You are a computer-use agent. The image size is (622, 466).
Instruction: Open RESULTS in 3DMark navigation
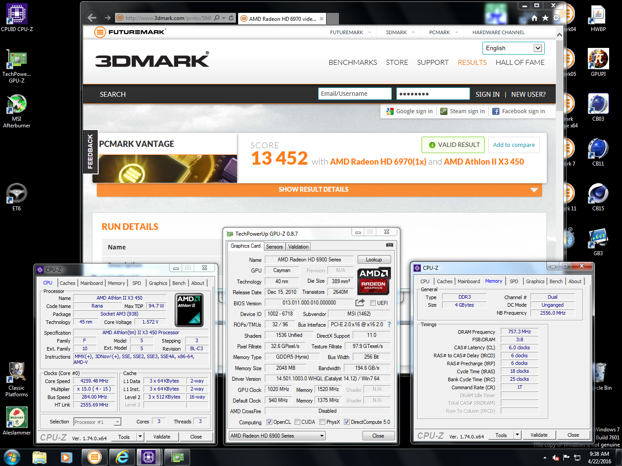[x=472, y=63]
